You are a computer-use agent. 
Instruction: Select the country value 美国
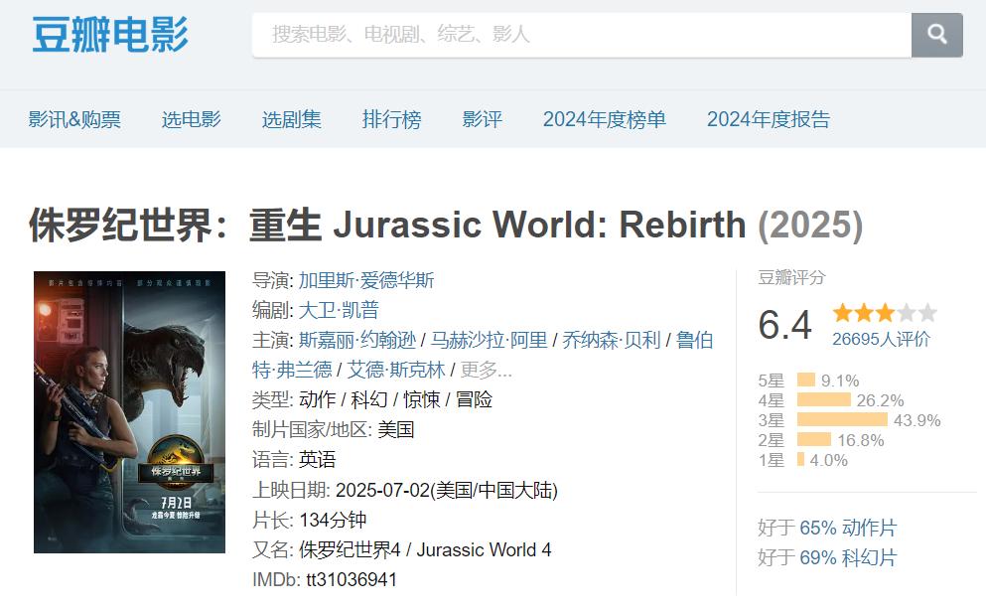[396, 430]
